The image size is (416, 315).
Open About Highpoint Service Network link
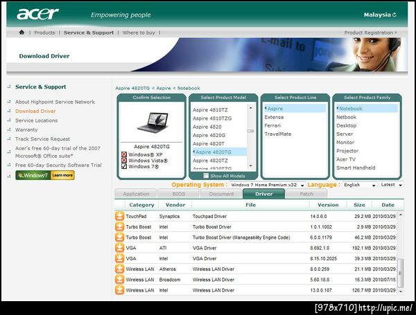click(x=55, y=102)
